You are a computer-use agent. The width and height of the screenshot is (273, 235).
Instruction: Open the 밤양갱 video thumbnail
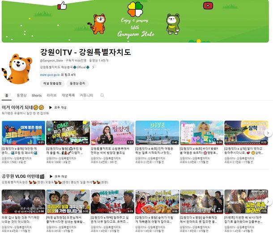(112, 133)
